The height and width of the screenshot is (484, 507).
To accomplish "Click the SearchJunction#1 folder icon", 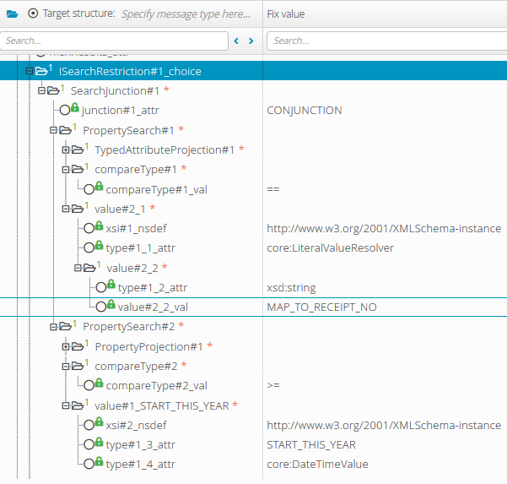I will click(53, 90).
